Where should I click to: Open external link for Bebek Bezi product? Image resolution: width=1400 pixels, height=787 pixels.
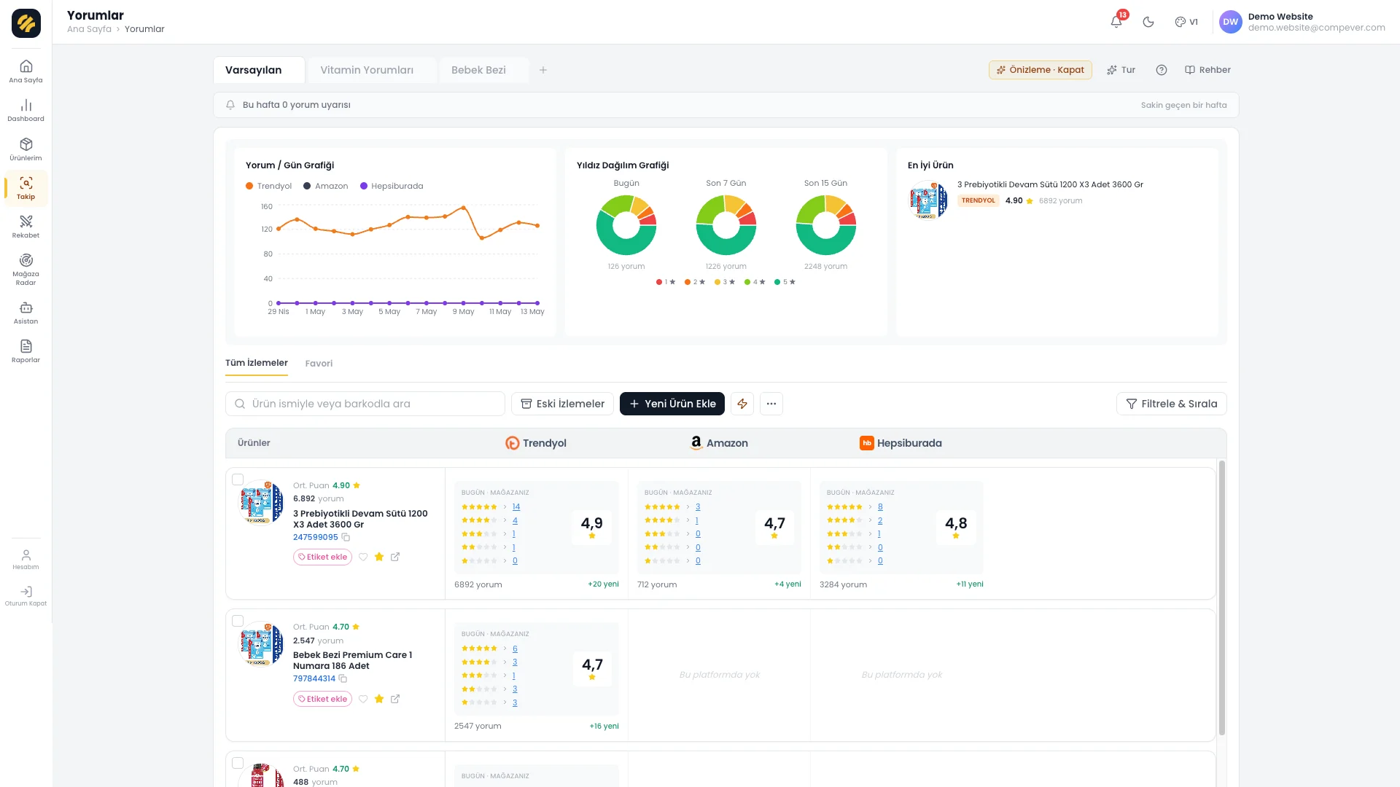pos(395,699)
